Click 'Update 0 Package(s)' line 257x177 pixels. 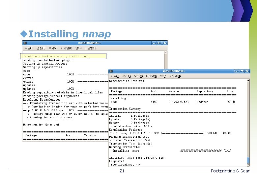(130, 119)
